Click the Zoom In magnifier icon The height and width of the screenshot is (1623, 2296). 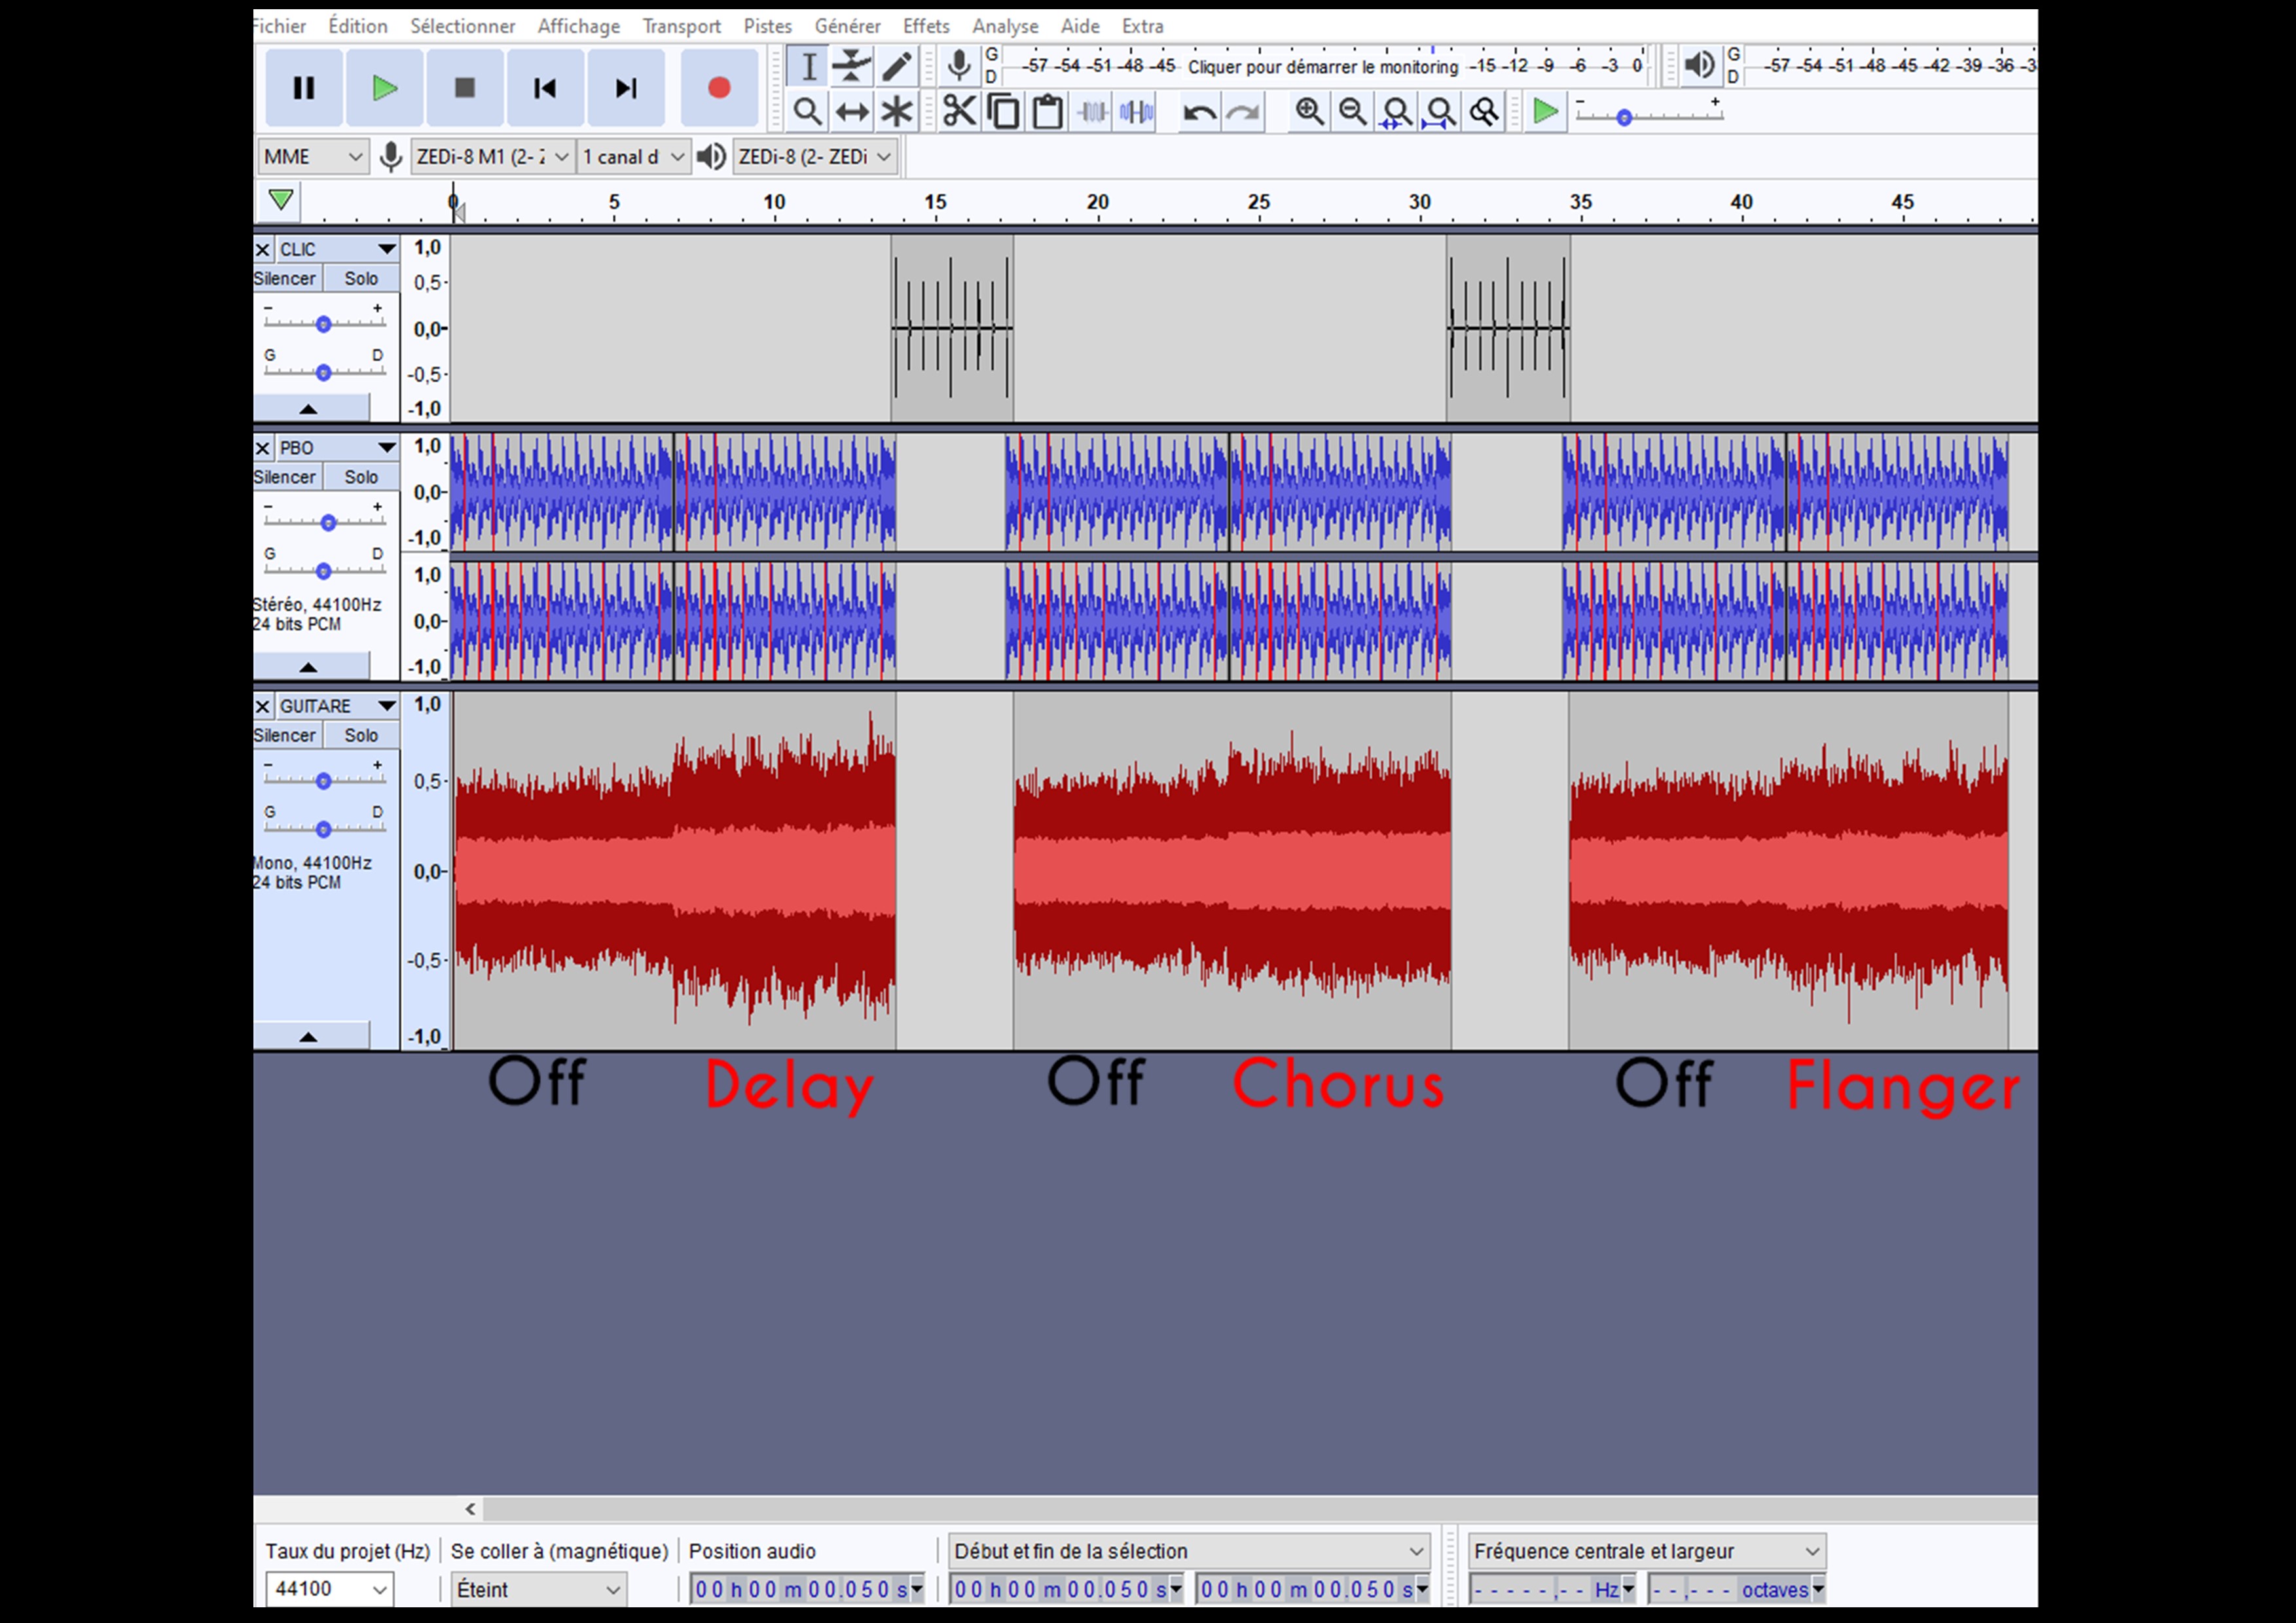[1309, 112]
